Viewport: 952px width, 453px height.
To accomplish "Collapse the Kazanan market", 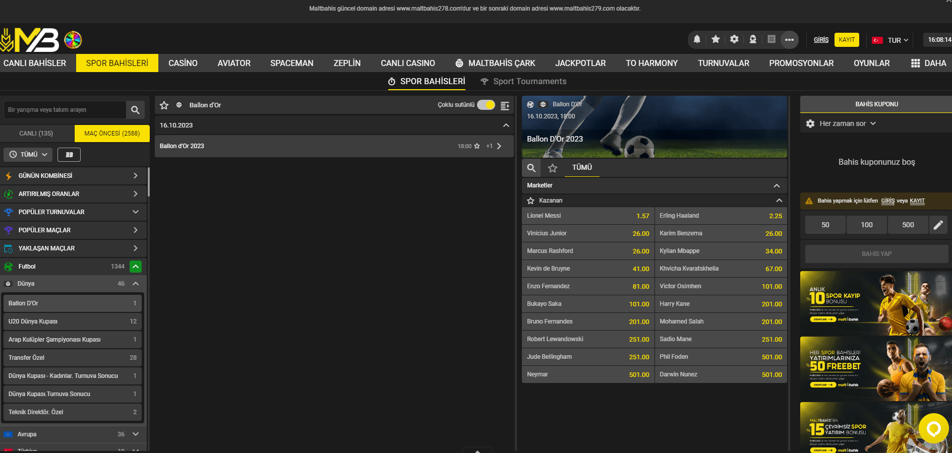I will [x=779, y=201].
